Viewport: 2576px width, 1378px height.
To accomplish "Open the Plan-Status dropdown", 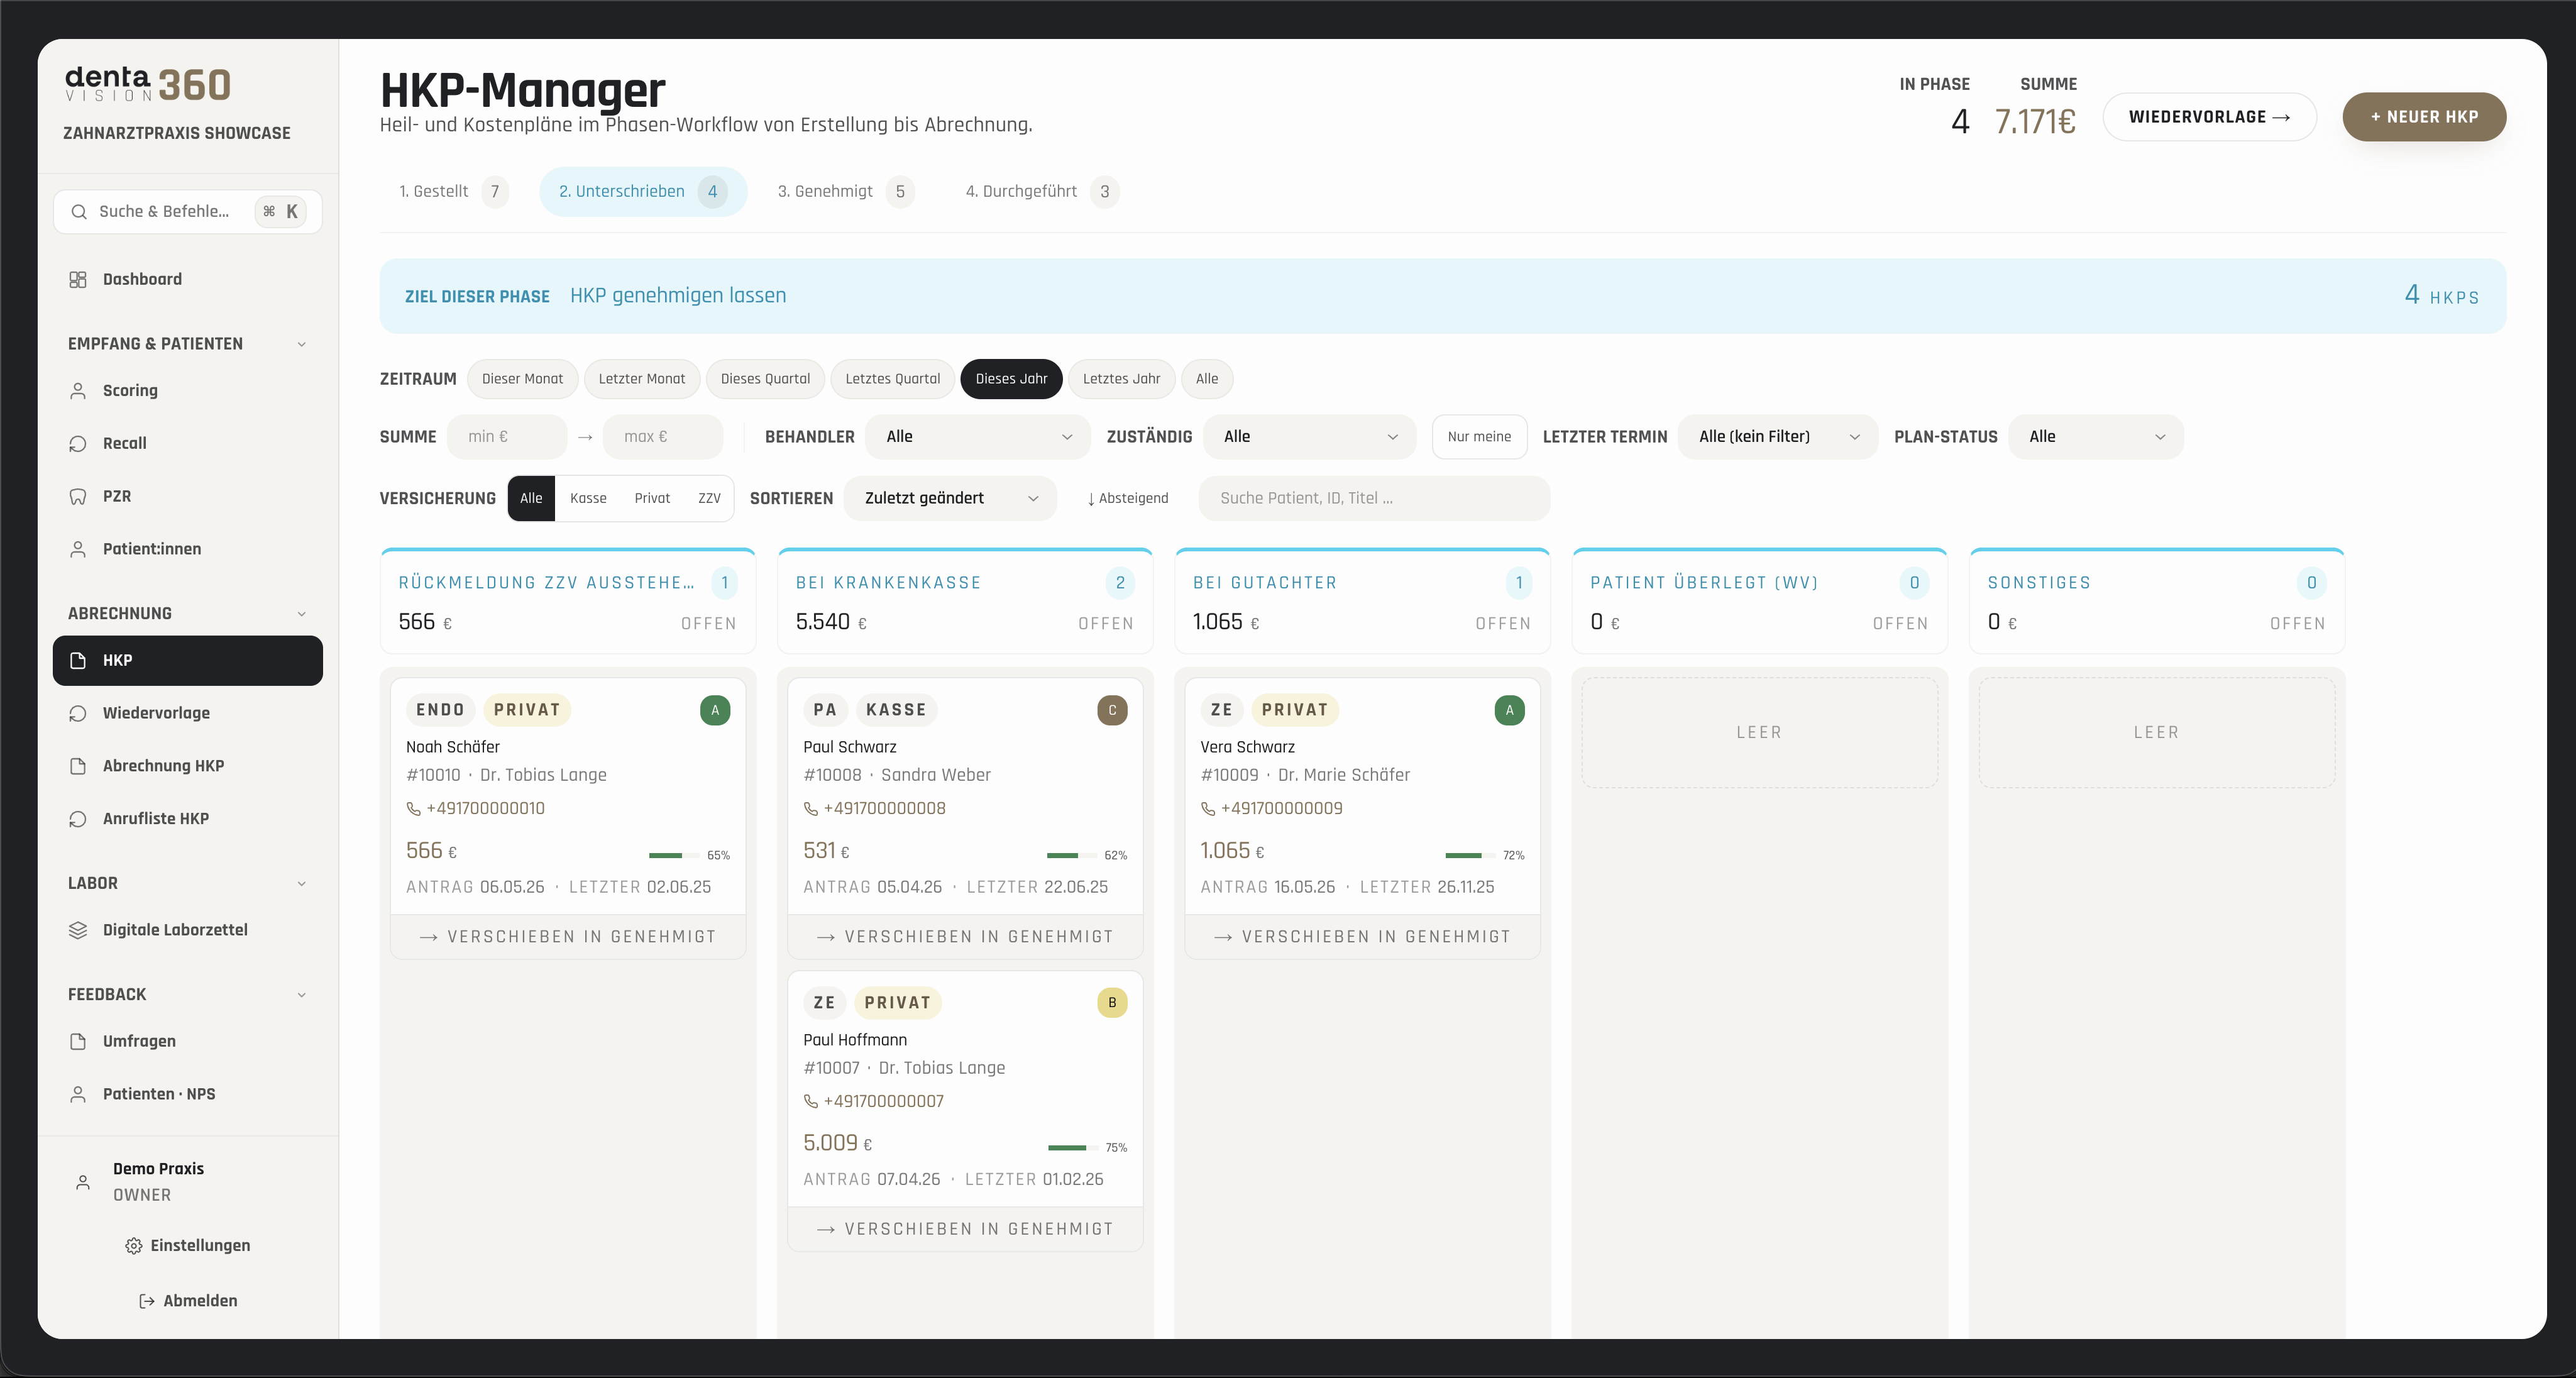I will tap(2095, 437).
